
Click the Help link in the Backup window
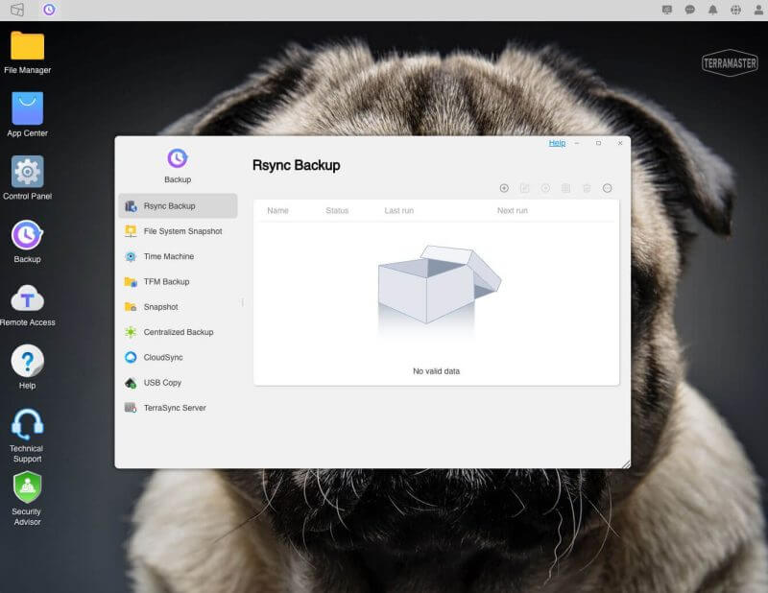(x=557, y=143)
